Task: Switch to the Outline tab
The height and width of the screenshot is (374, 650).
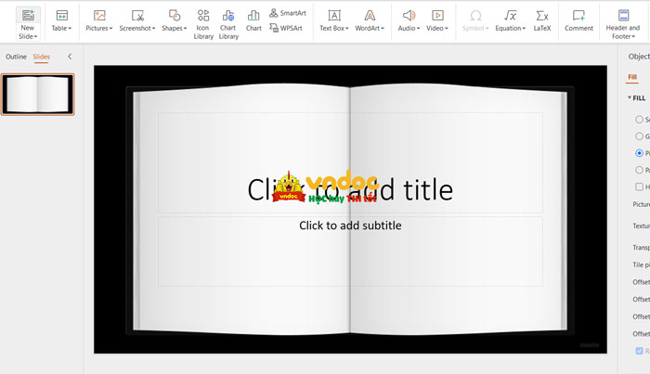Action: tap(16, 57)
